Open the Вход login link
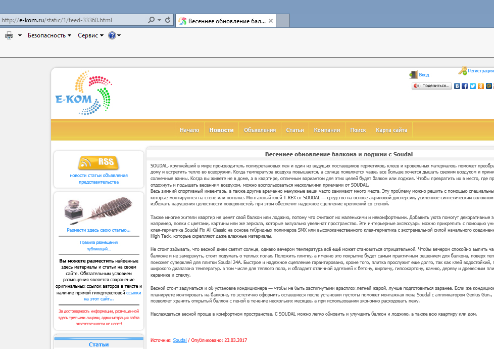Screen dimensions: 494x349 click(424, 75)
